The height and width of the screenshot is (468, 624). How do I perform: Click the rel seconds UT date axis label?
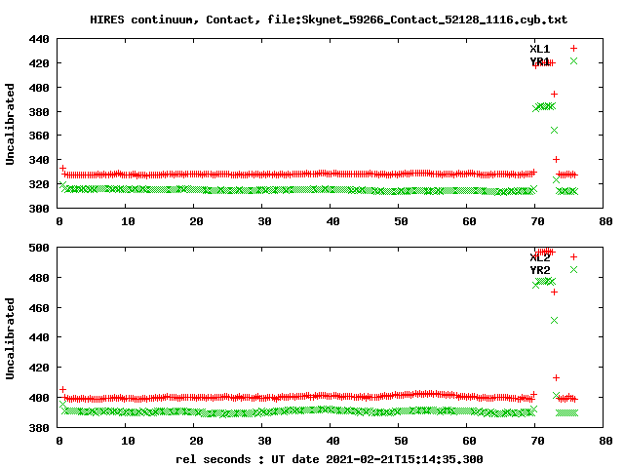(x=330, y=459)
